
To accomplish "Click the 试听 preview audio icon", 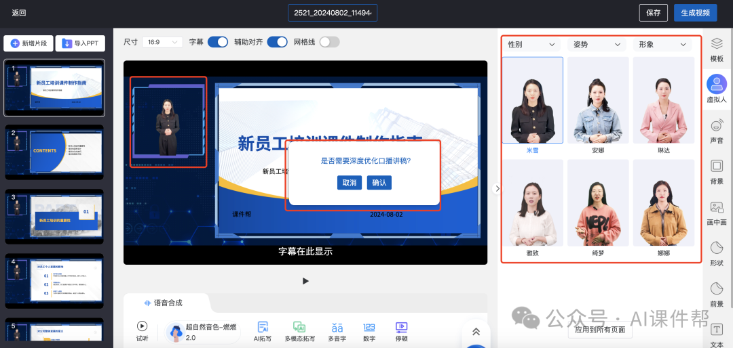I will (x=142, y=326).
